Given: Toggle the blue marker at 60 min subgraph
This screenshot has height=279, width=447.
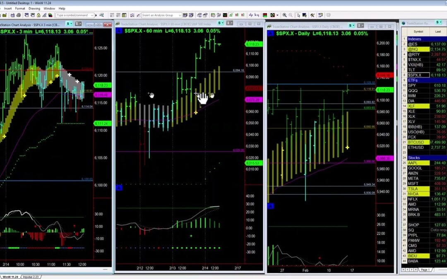Looking at the screenshot, I should pos(119,188).
